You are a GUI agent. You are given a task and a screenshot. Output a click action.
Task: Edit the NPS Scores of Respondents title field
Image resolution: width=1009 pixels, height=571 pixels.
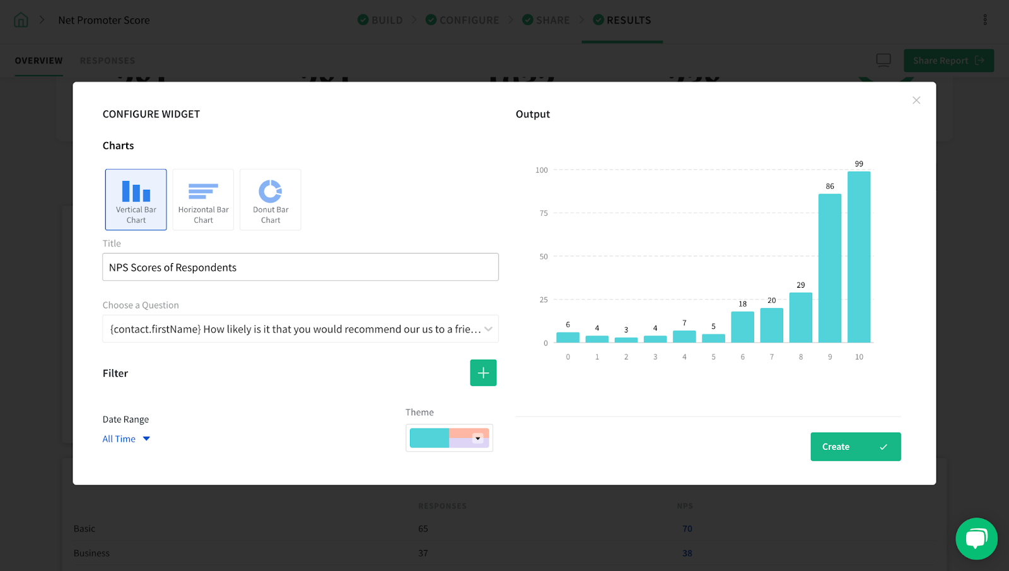click(300, 267)
